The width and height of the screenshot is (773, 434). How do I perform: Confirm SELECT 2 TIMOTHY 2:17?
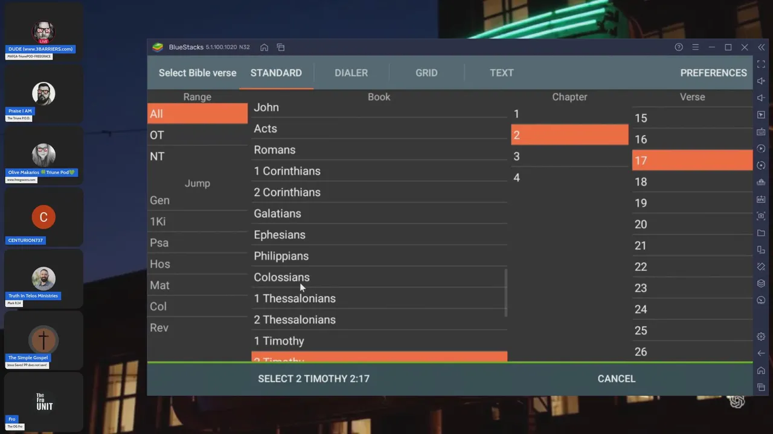pos(314,379)
